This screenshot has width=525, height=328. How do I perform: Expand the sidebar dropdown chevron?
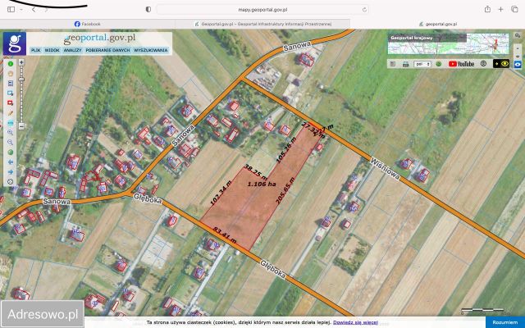[21, 10]
